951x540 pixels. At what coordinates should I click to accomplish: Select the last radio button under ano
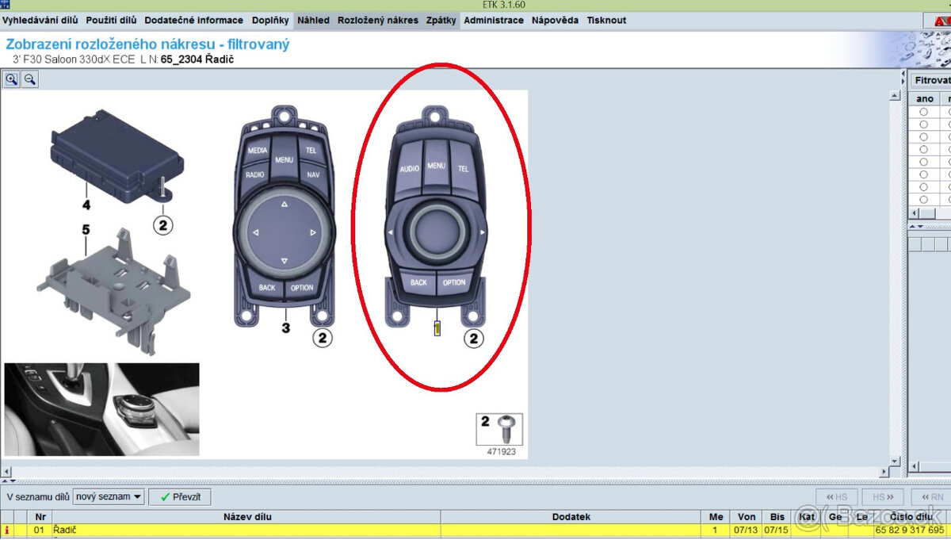coord(923,199)
